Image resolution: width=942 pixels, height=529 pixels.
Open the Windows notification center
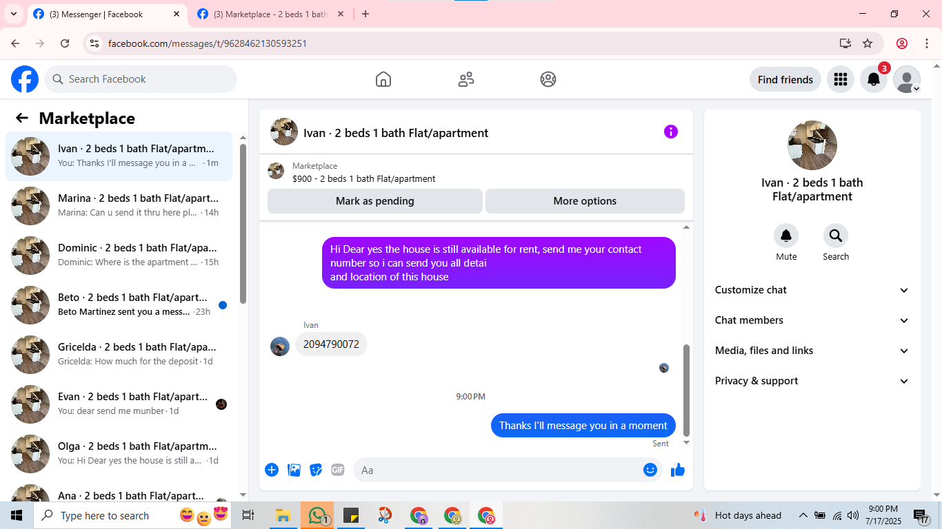click(x=922, y=515)
